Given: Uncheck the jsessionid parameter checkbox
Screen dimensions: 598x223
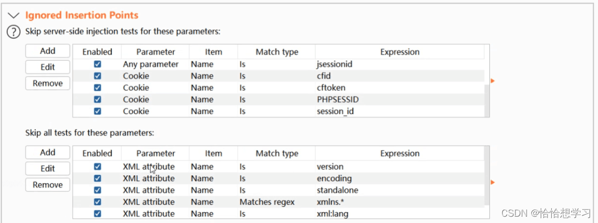Looking at the screenshot, I should click(x=97, y=64).
